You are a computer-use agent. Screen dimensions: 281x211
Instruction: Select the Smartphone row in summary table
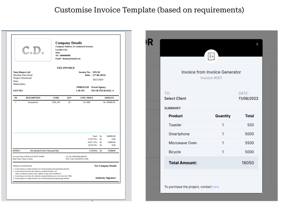tap(211, 134)
